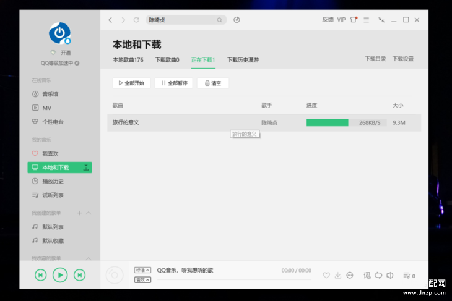452x301 pixels.
Task: Open 标准 quality dropdown
Action: pos(142,270)
